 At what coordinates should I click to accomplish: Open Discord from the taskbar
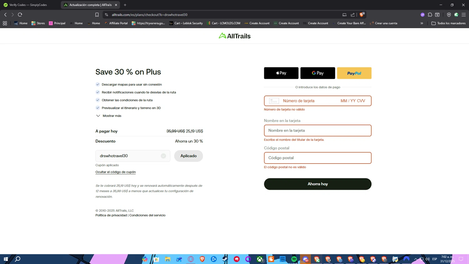(305, 259)
